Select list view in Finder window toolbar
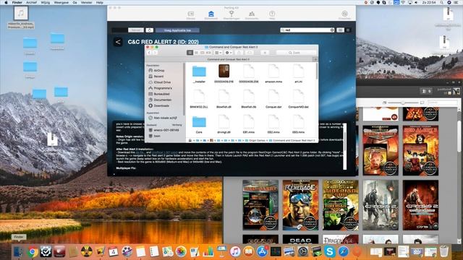Screen dimensions: 463x260 point(196,53)
